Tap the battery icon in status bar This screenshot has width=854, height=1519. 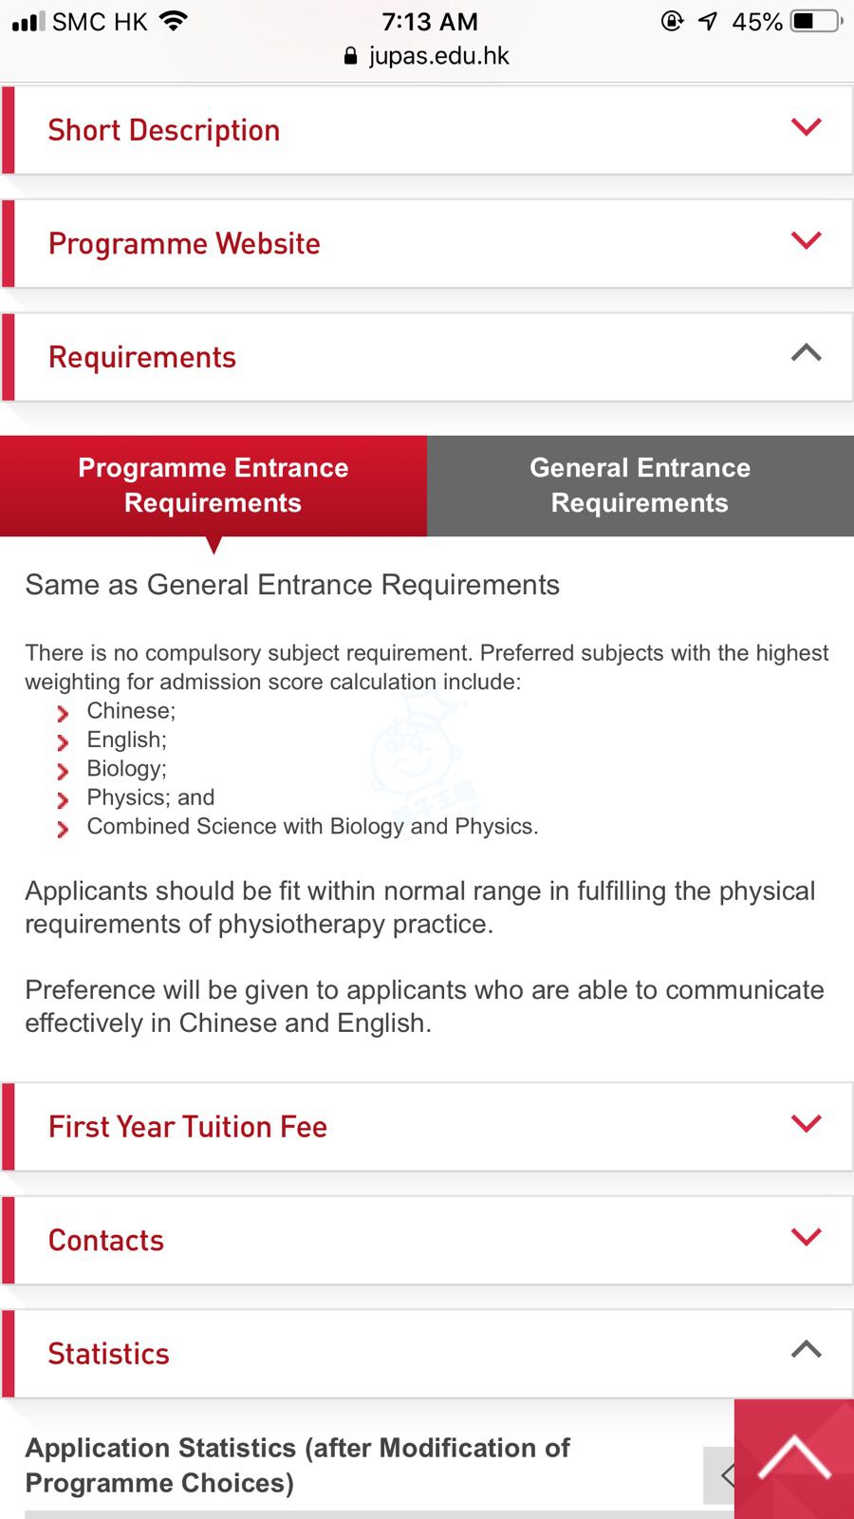coord(816,21)
